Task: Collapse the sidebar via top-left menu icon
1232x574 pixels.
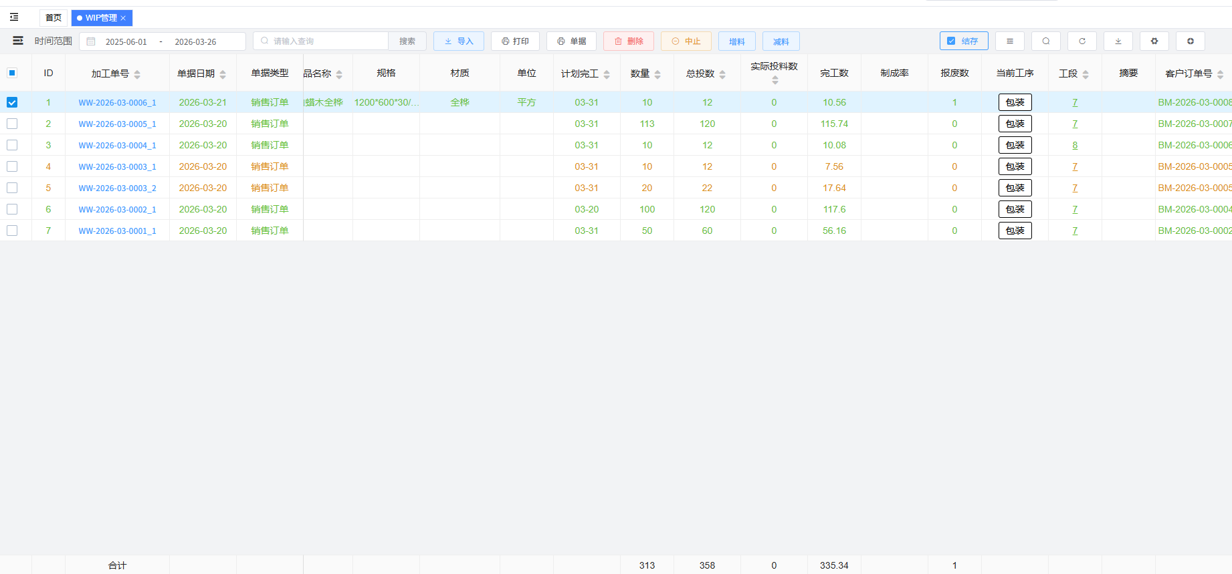Action: coord(14,17)
